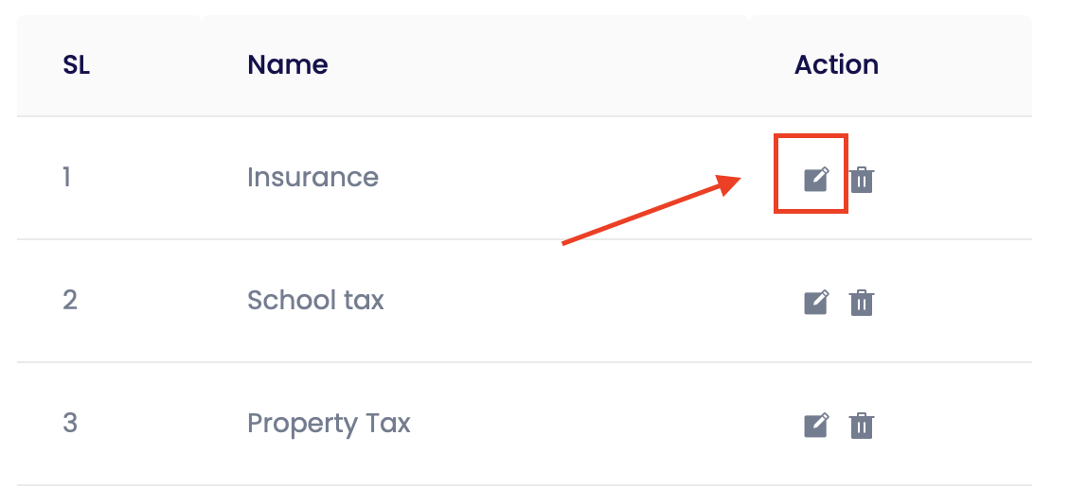
Task: Click serial number 1 in the SL column
Action: [x=67, y=177]
